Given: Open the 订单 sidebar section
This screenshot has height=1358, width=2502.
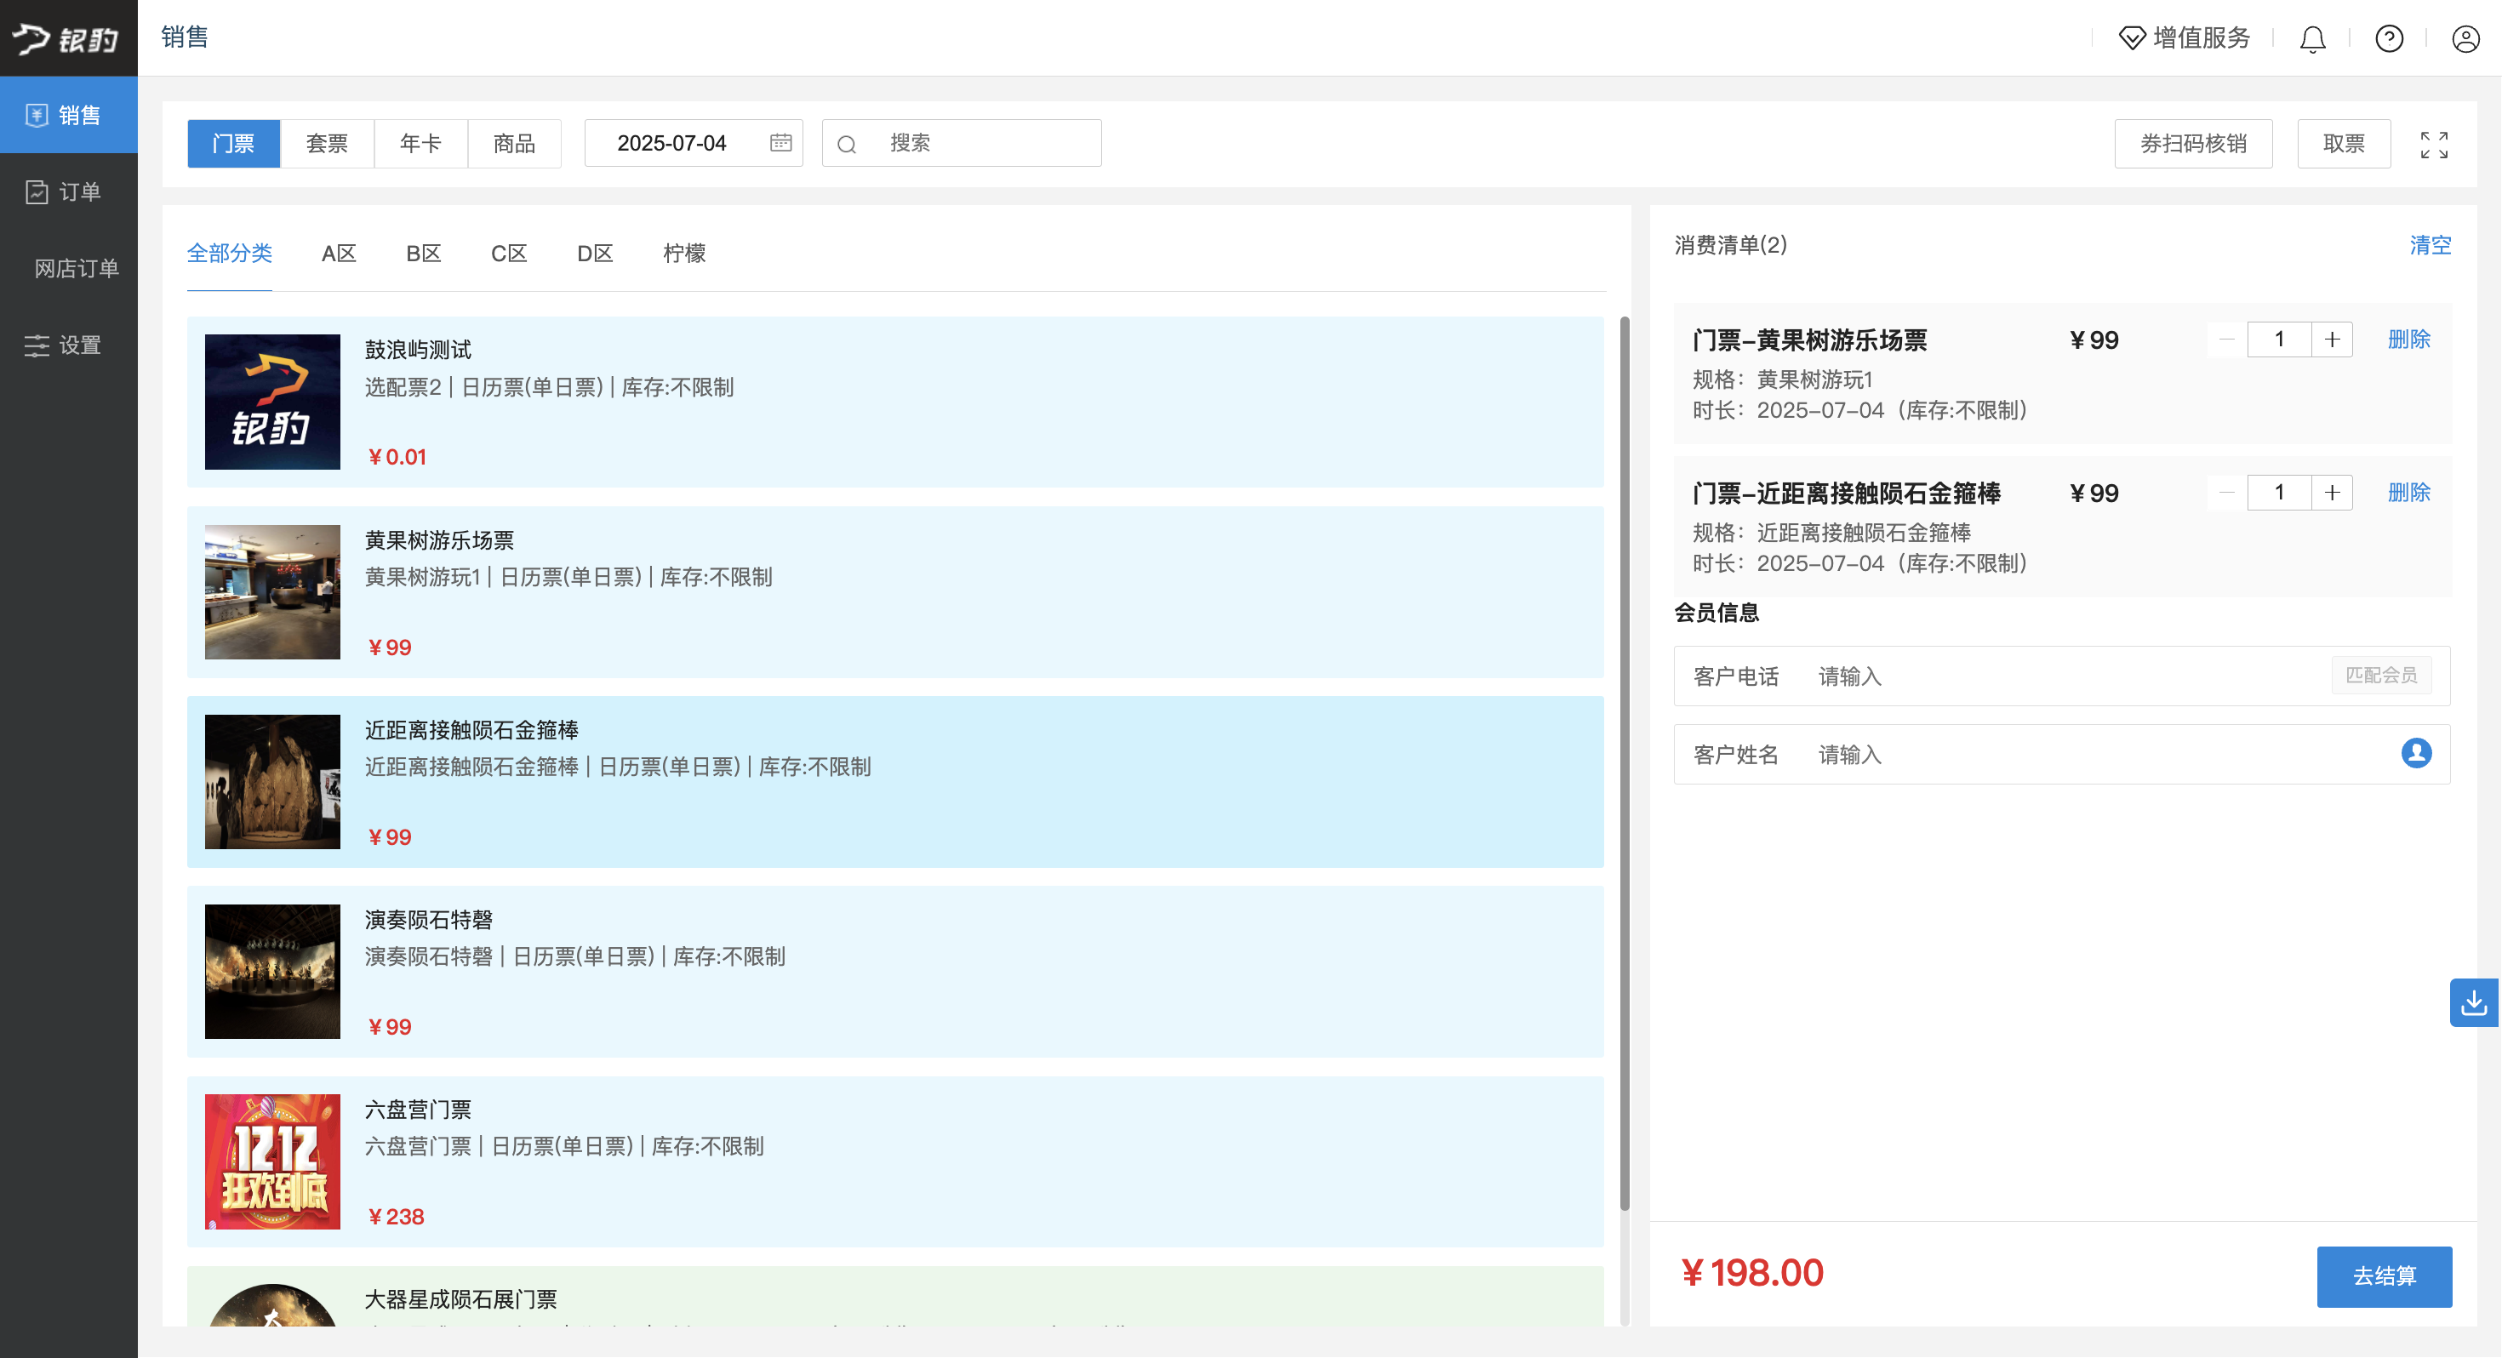Looking at the screenshot, I should coord(68,191).
